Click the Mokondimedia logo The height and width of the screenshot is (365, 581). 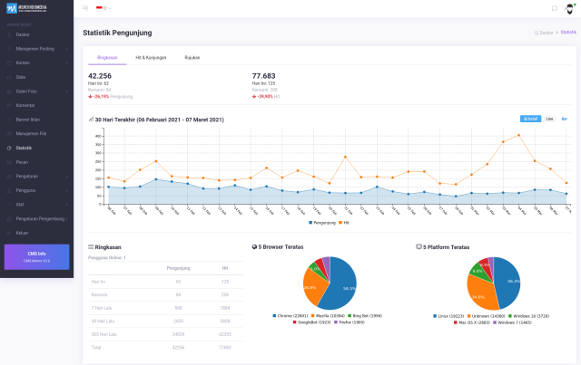pos(27,8)
